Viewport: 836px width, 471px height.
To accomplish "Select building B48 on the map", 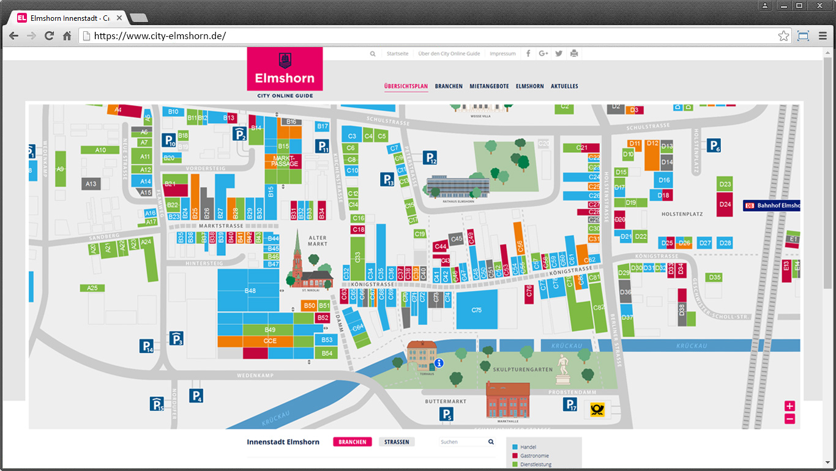I will pos(250,291).
